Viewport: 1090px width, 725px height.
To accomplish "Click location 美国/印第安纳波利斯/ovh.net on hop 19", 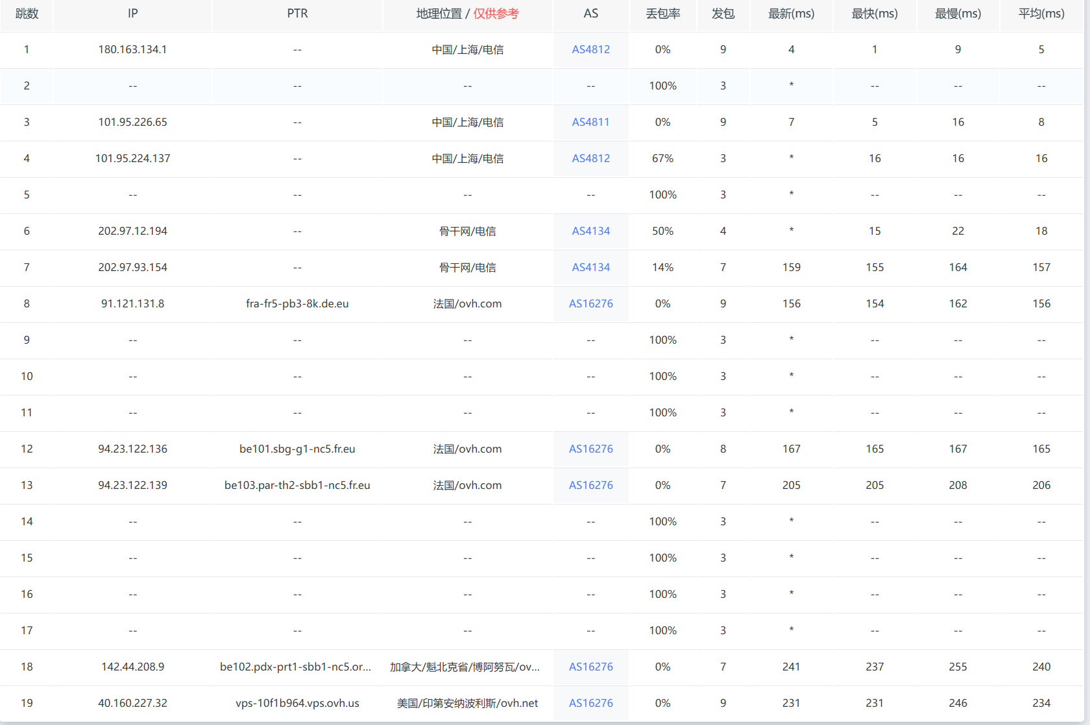I will (467, 703).
